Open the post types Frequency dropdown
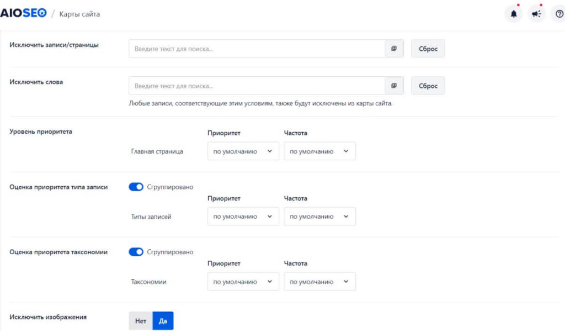The width and height of the screenshot is (565, 331). tap(319, 216)
